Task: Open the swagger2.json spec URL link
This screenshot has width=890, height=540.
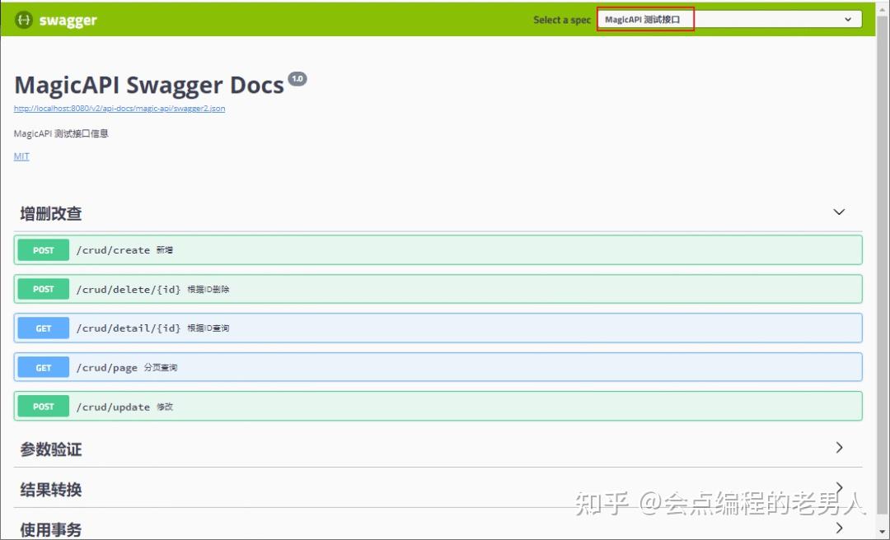Action: [119, 108]
